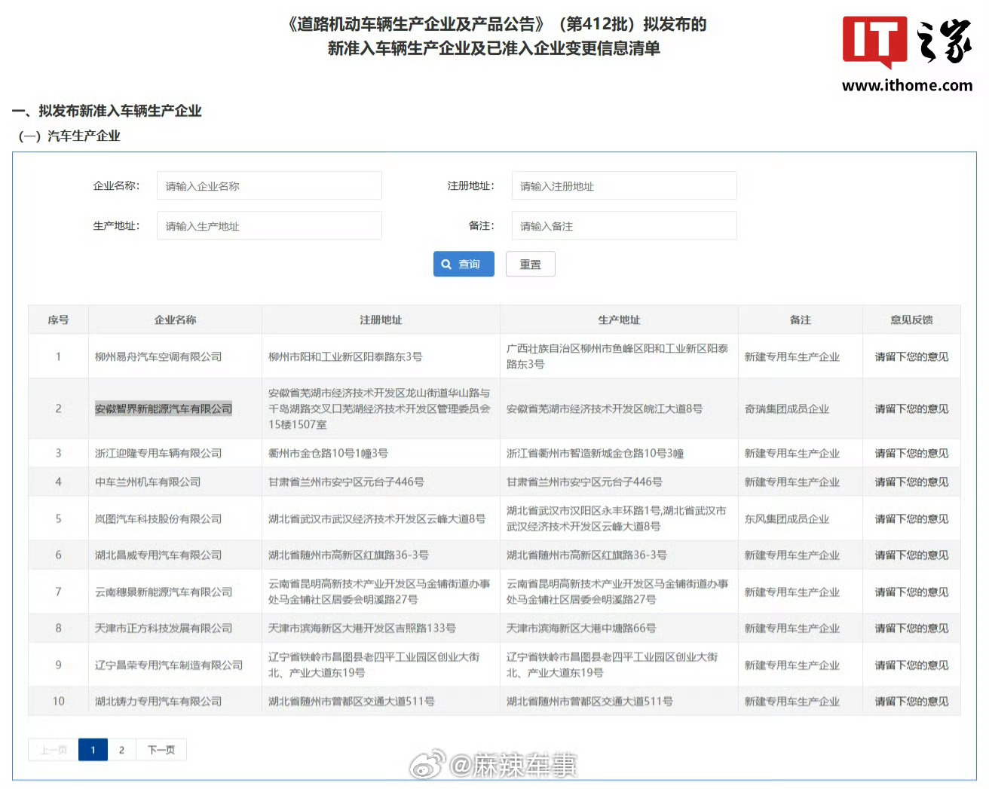Select remark 奇瑞集团成员企业
The height and width of the screenshot is (789, 989).
[x=787, y=408]
